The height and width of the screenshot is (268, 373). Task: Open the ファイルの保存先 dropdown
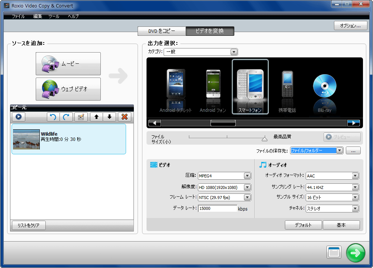(316, 151)
